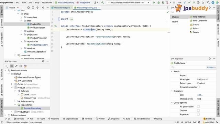
Task: Open JPA Structure settings gear
Action: coord(43,61)
